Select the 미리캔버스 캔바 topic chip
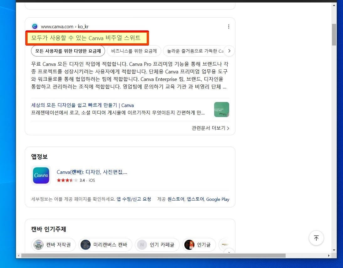 click(105, 244)
